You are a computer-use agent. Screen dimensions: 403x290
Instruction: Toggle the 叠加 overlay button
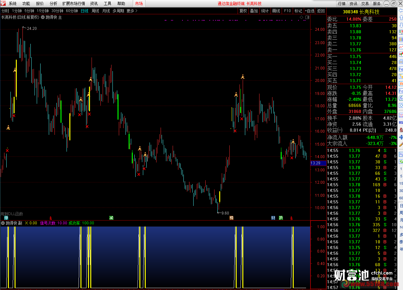[x=254, y=11]
